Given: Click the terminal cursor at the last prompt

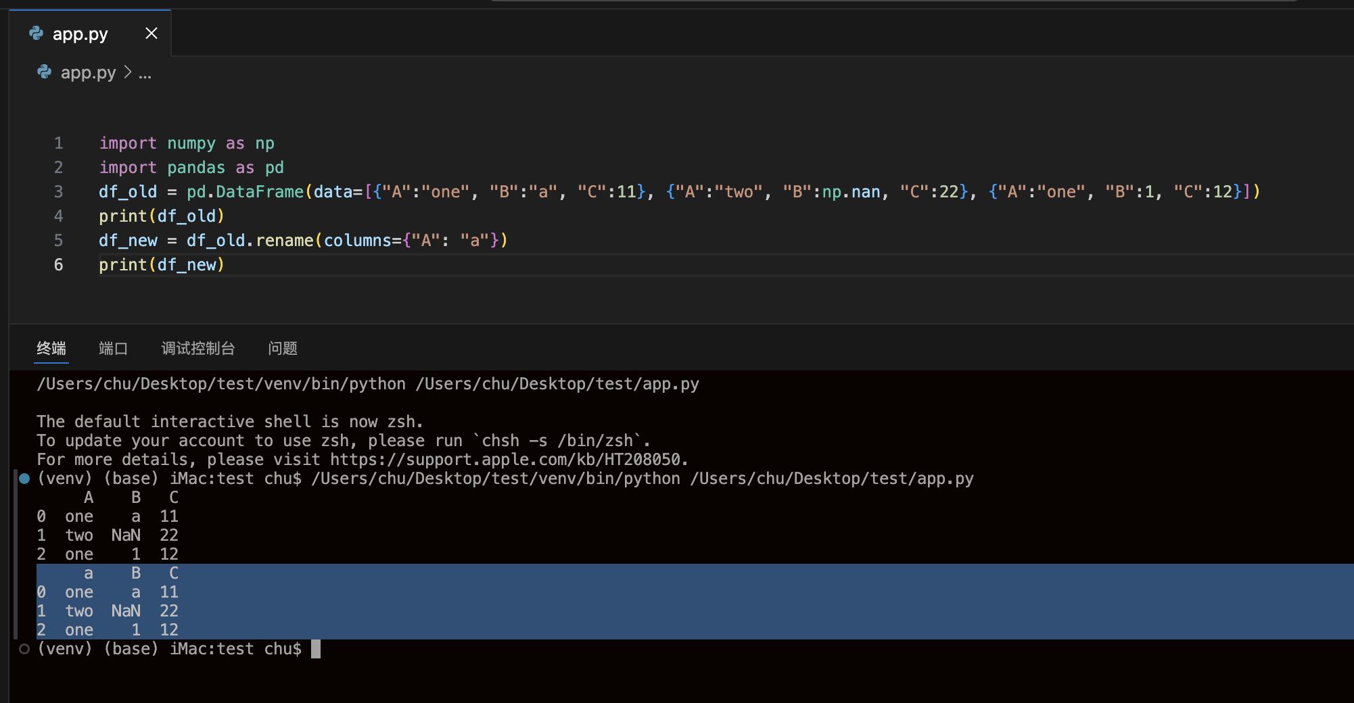Looking at the screenshot, I should (316, 649).
